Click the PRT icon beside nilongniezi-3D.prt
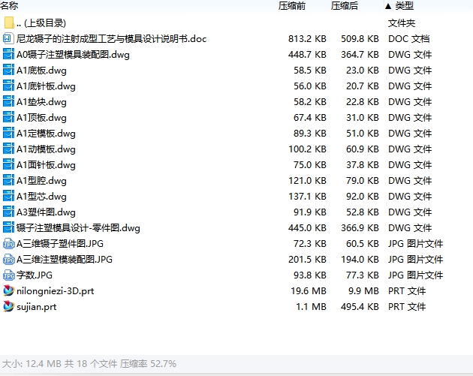Image resolution: width=473 pixels, height=376 pixels. [x=9, y=290]
